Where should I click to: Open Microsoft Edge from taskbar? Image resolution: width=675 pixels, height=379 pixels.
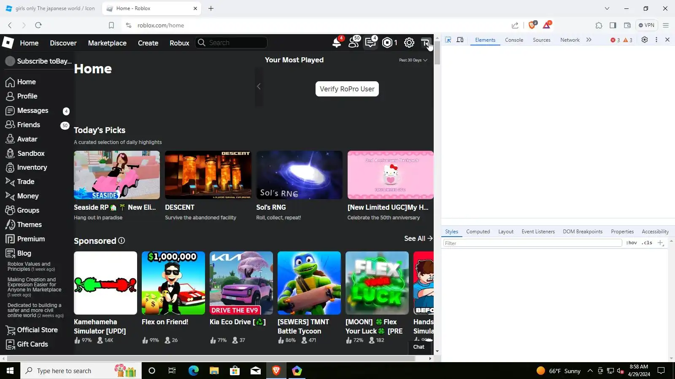point(193,371)
